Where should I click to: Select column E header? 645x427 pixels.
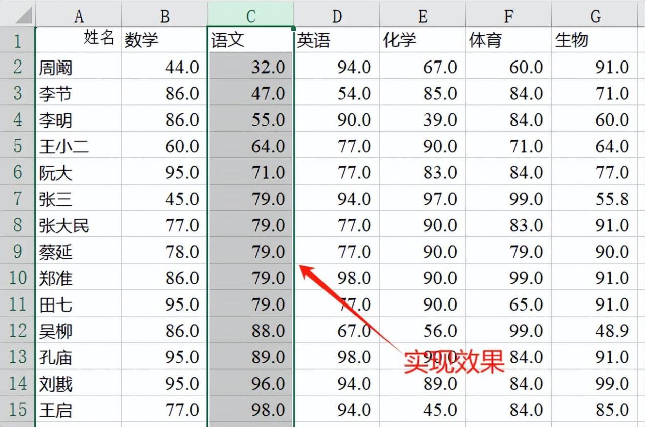click(423, 14)
